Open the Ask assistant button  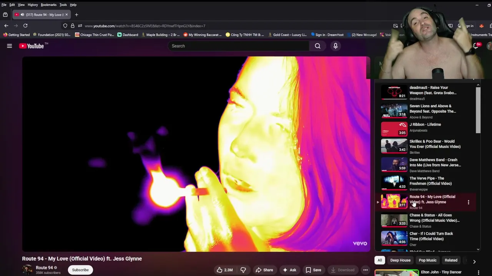[289, 270]
